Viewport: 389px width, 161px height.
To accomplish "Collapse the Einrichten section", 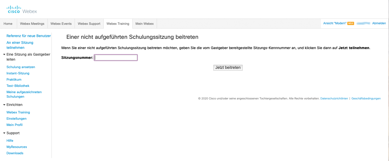I will point(4,105).
